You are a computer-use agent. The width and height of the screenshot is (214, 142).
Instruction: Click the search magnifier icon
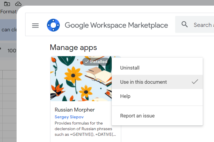185,25
